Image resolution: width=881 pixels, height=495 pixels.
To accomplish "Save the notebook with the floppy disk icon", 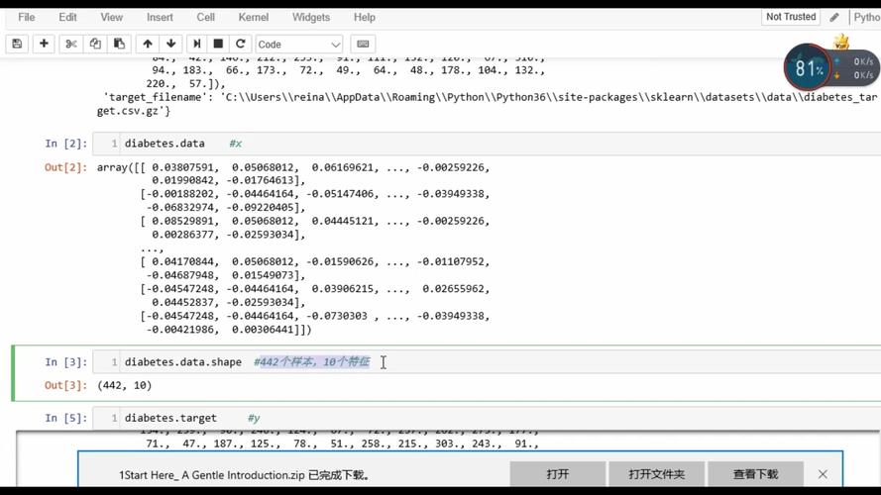I will [x=17, y=44].
